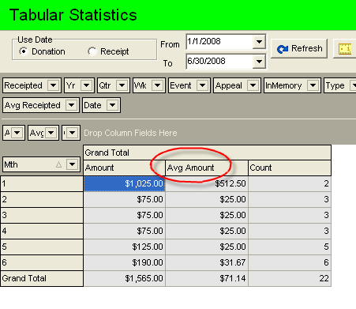Image resolution: width=356 pixels, height=309 pixels.
Task: Open the To date dropdown arrow
Action: tap(259, 62)
